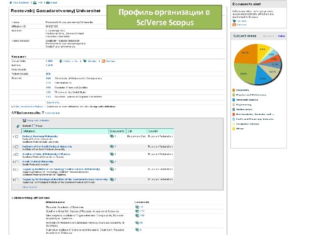Open the Federal Southern University link

click(40, 136)
